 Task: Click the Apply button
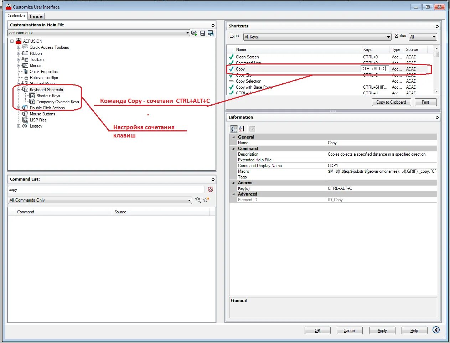382,331
